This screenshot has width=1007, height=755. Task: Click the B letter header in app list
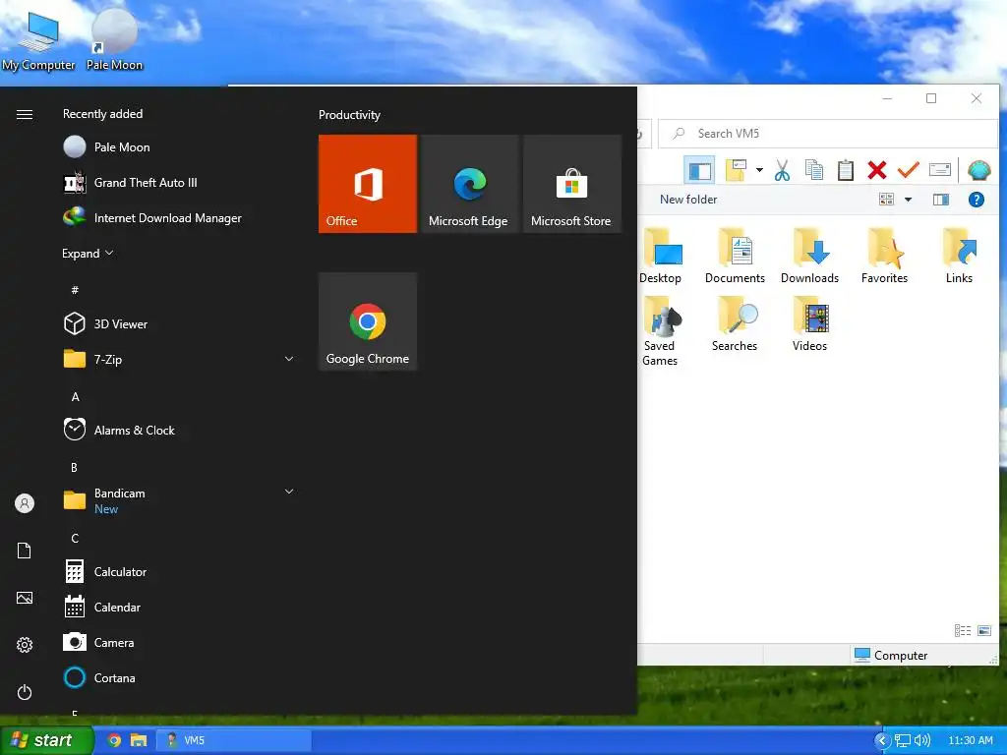click(74, 467)
